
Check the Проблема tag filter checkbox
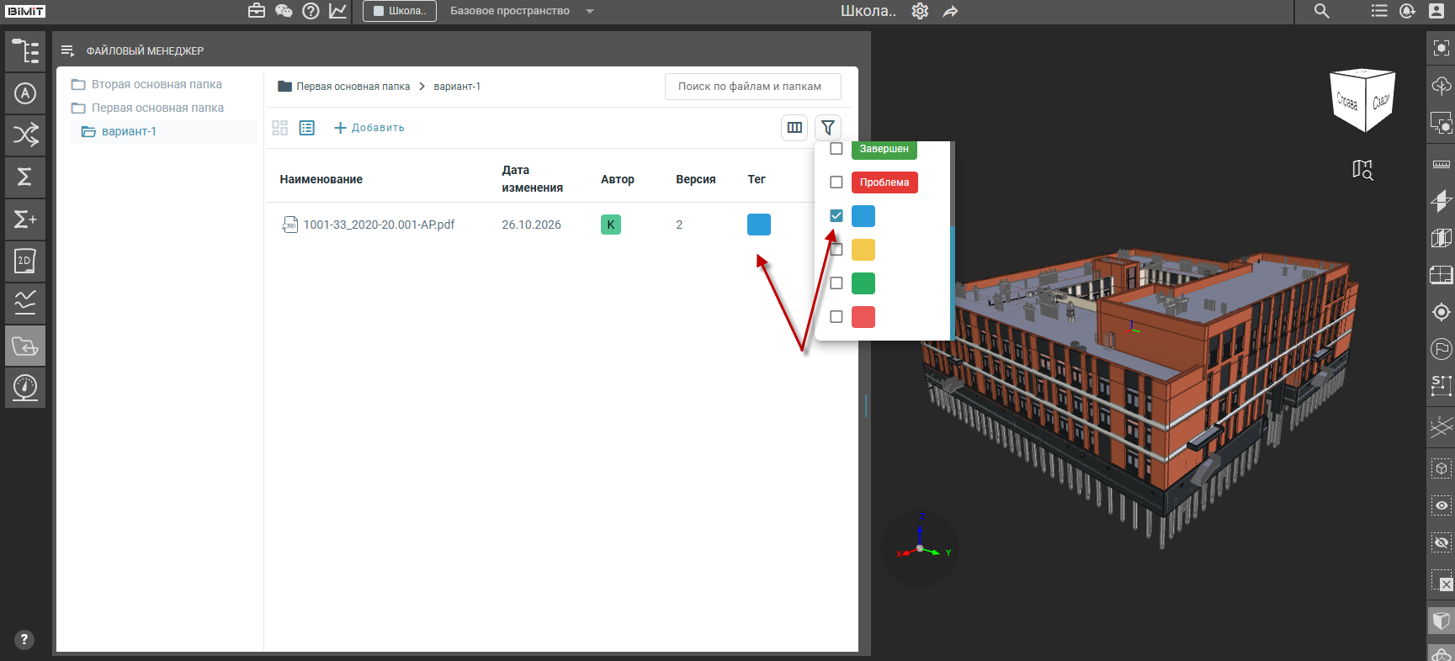point(836,182)
